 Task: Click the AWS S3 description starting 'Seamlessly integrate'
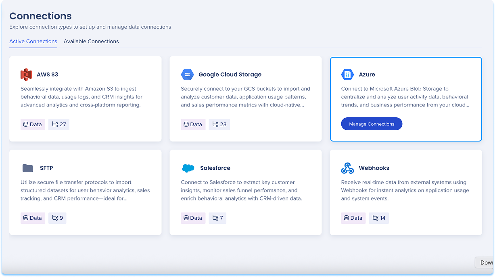tap(81, 97)
